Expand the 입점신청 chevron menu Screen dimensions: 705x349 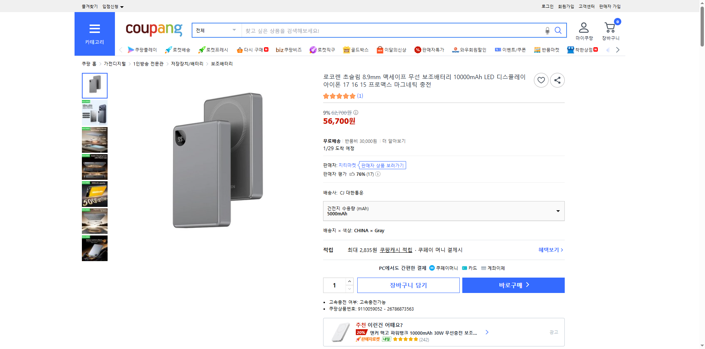[x=123, y=6]
